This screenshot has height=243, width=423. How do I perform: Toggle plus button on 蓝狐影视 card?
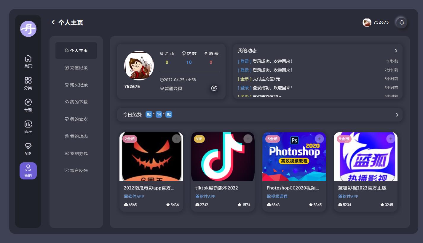tap(391, 139)
